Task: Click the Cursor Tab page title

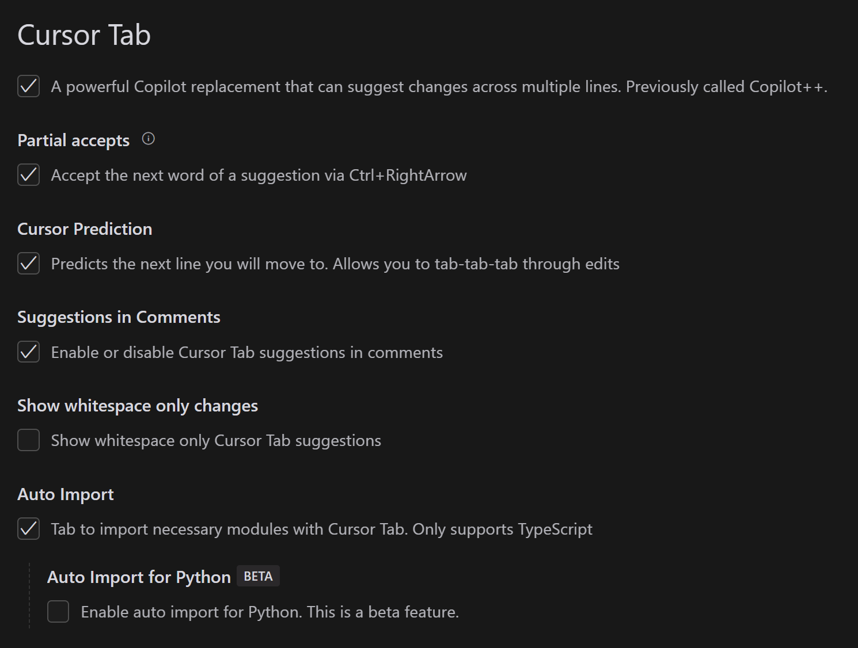Action: tap(84, 35)
